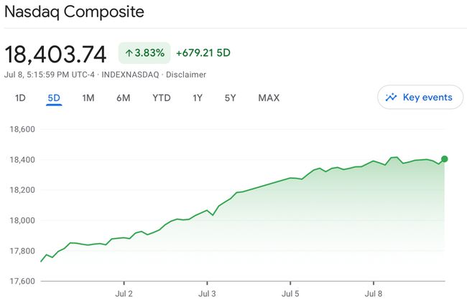Open the Disclaimer link
The height and width of the screenshot is (304, 467).
coord(188,75)
